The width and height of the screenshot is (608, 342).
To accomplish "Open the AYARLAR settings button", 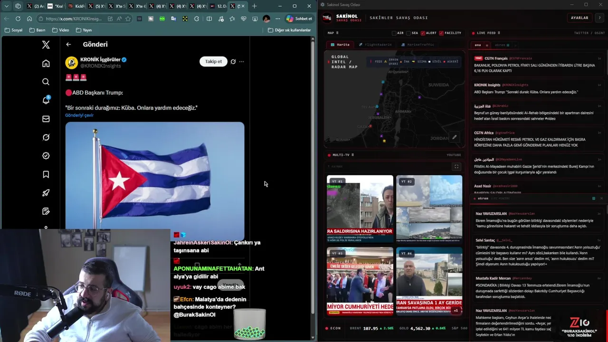I will pyautogui.click(x=579, y=18).
